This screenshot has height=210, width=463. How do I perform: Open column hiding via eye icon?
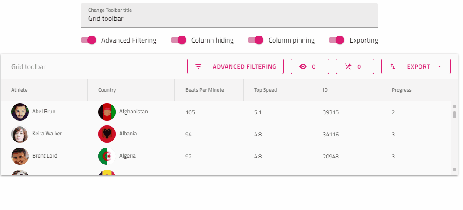click(303, 66)
